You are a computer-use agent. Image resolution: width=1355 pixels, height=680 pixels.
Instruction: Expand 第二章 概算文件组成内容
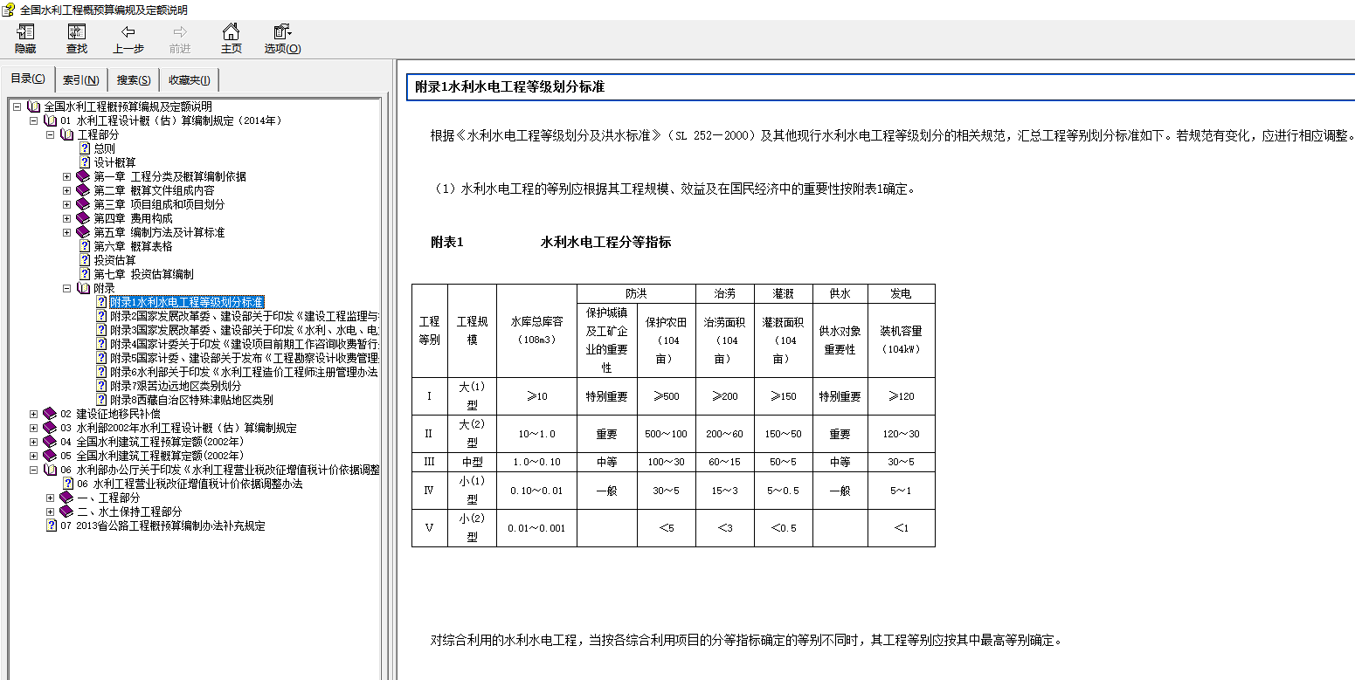click(x=67, y=190)
